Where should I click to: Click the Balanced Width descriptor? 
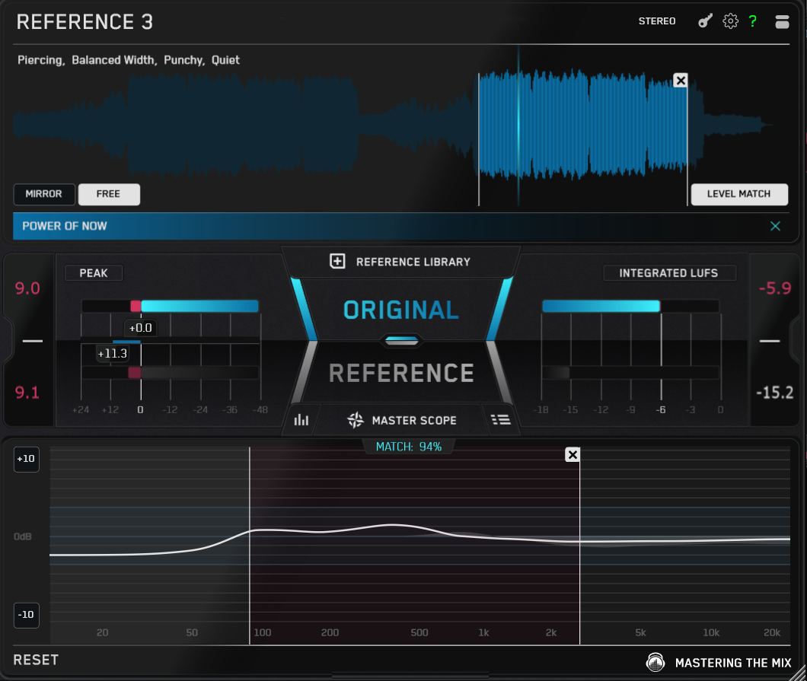[113, 60]
